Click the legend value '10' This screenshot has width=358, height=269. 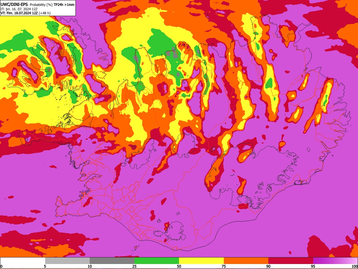[90, 266]
